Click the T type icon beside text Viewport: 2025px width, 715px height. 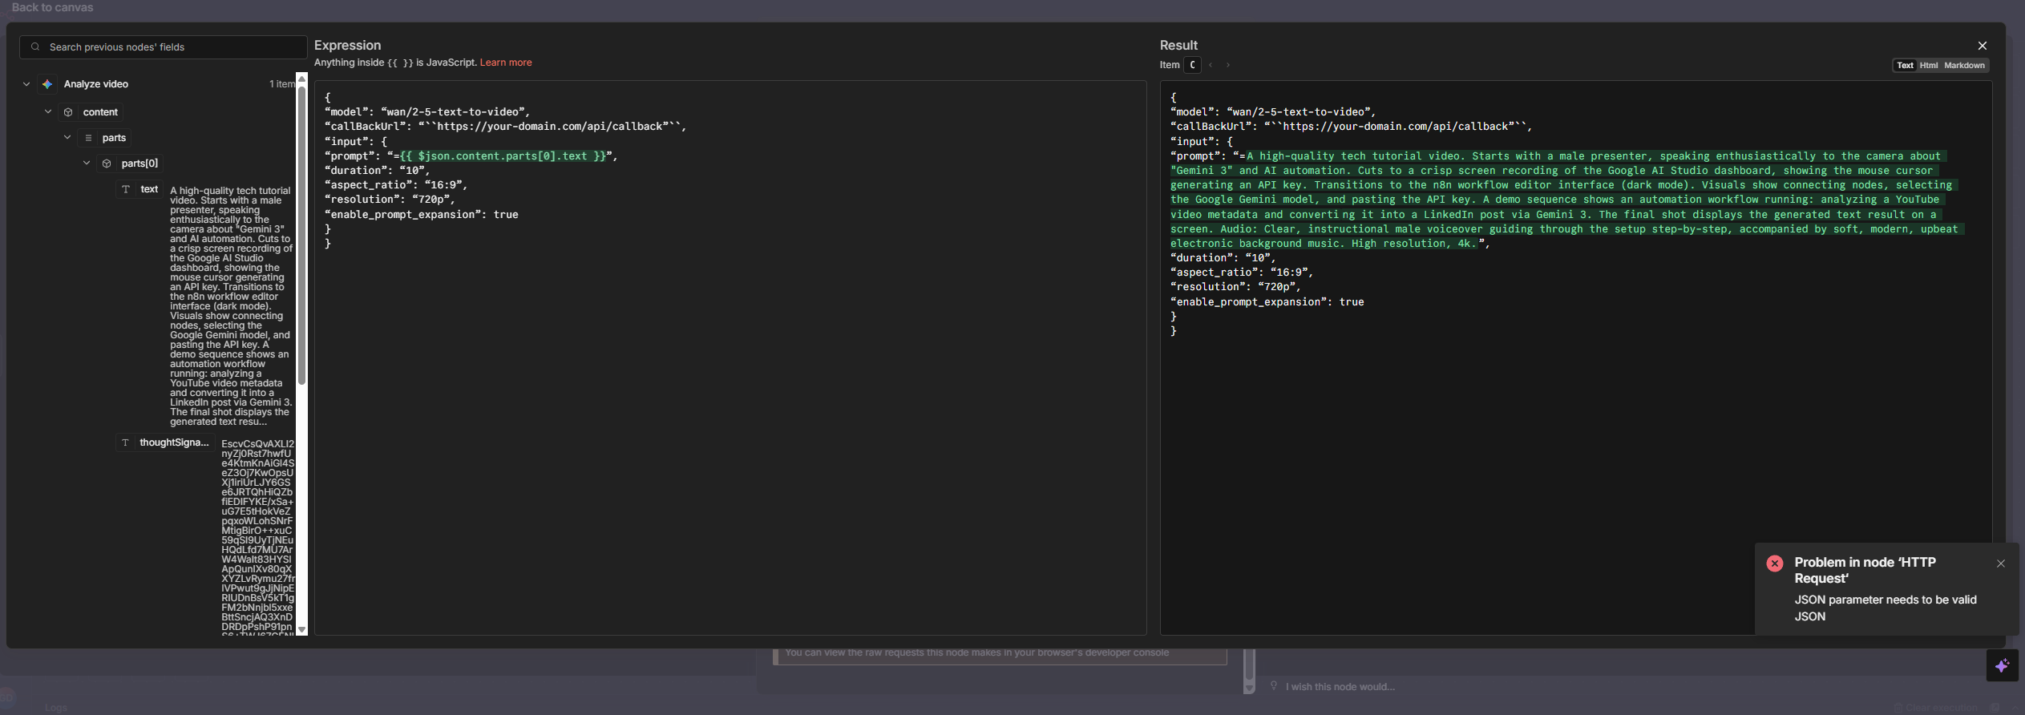(x=126, y=189)
